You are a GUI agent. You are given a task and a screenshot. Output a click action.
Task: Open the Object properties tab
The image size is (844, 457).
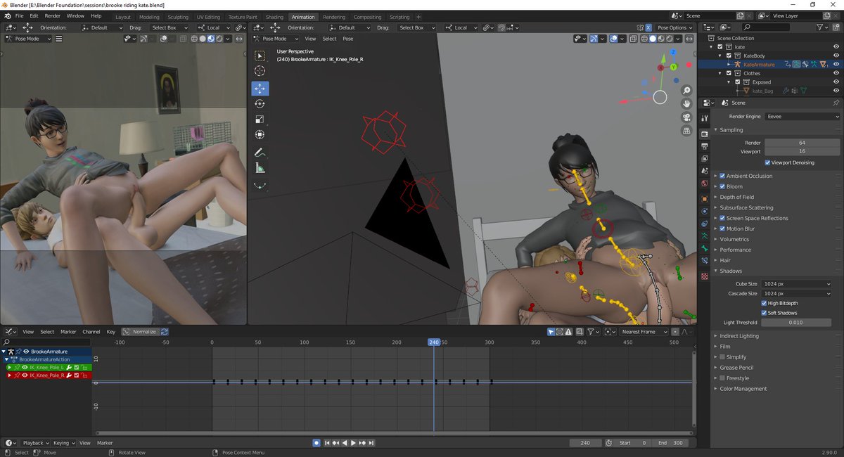click(x=705, y=199)
